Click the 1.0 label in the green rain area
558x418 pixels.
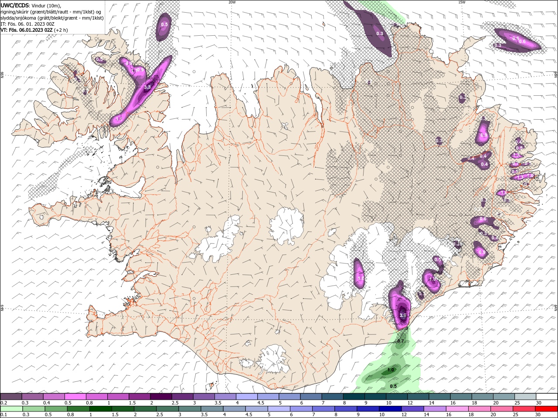pyautogui.click(x=391, y=370)
